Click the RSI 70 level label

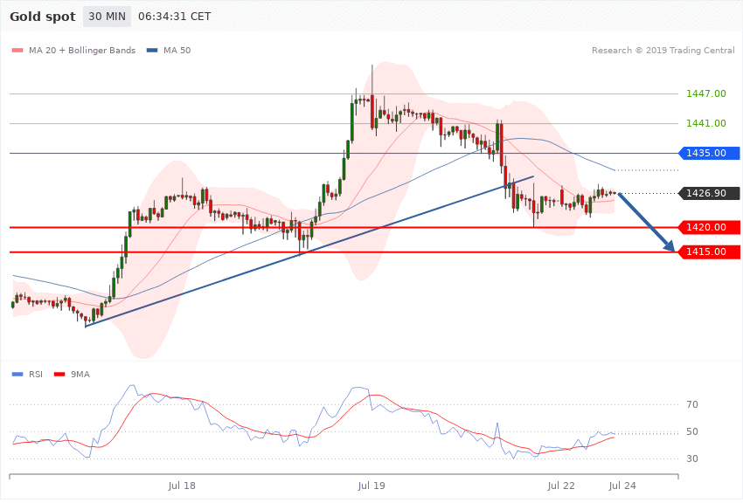click(x=692, y=404)
